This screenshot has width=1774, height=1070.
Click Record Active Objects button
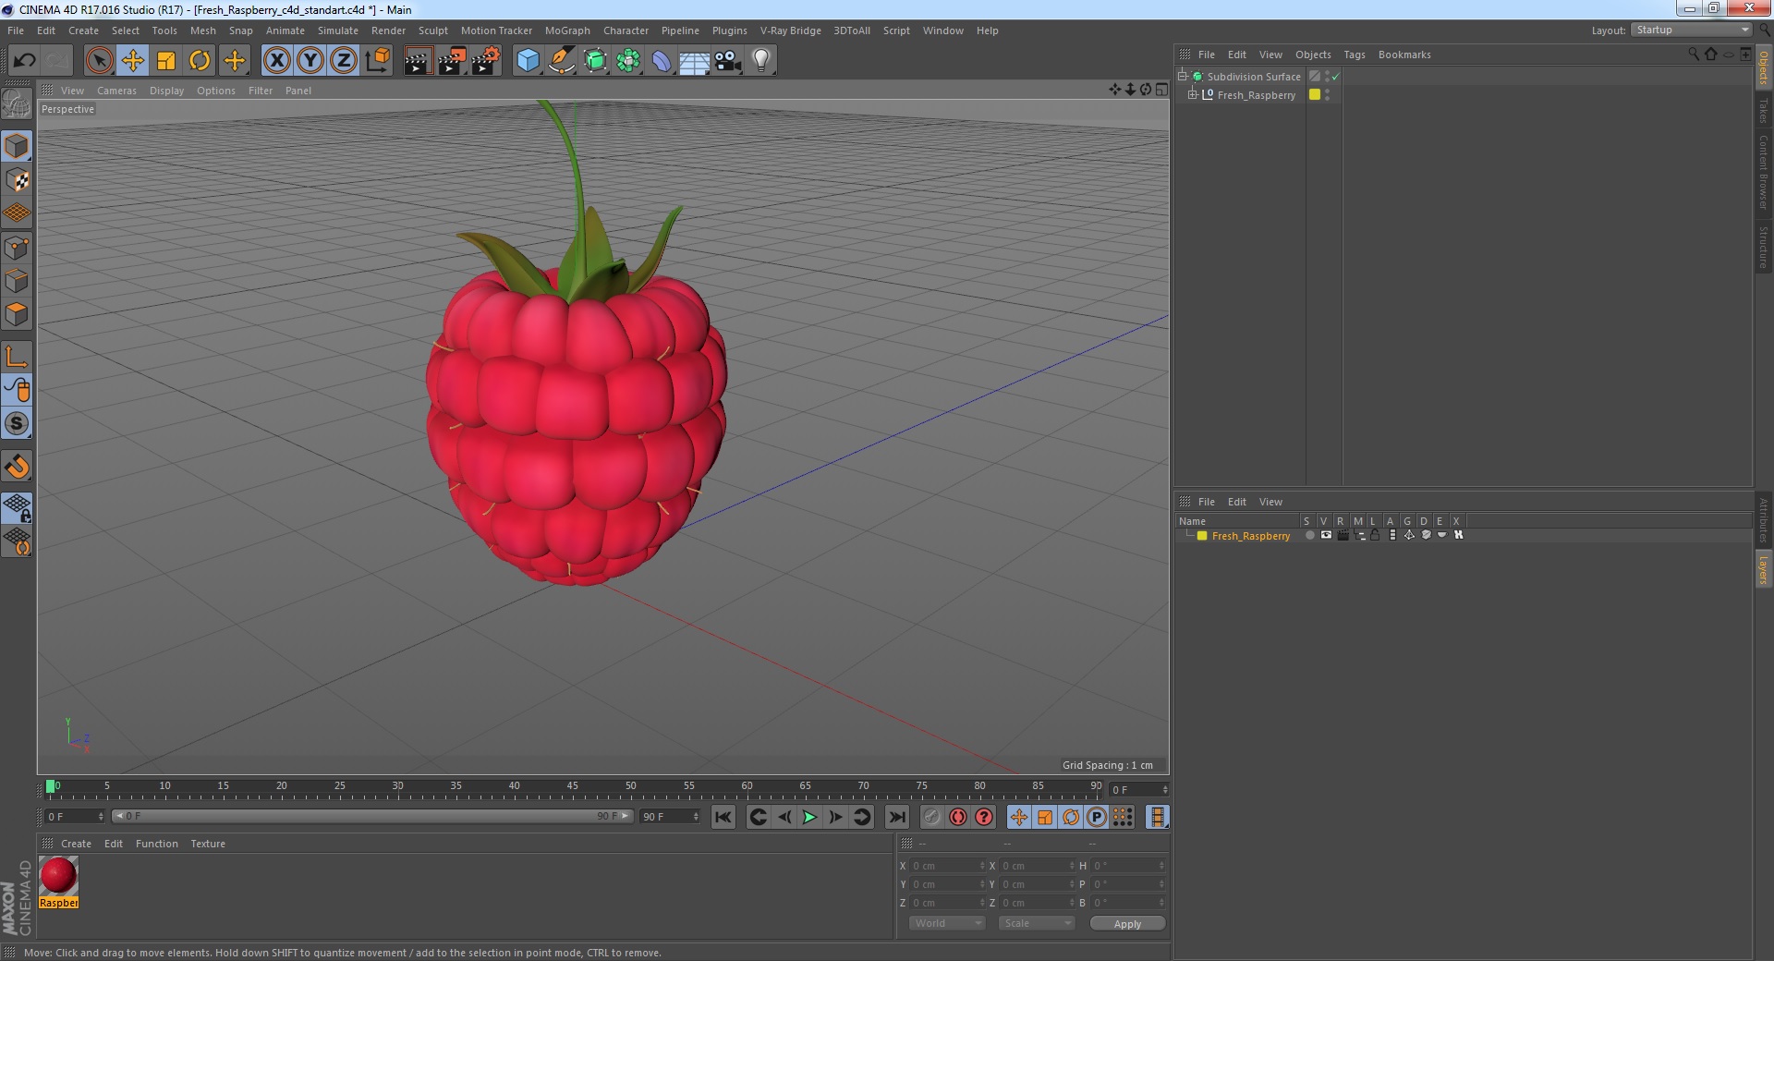tap(931, 817)
